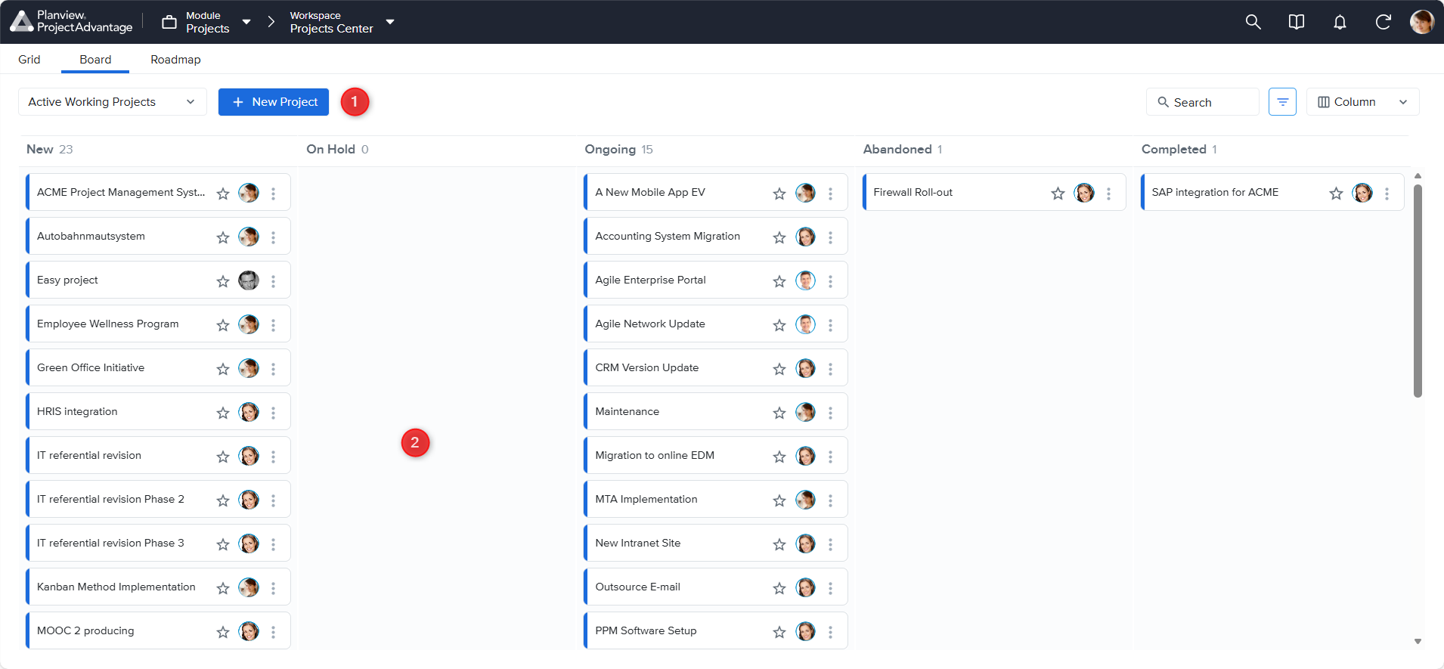1444x669 pixels.
Task: Switch to the Roadmap tab
Action: coord(175,60)
